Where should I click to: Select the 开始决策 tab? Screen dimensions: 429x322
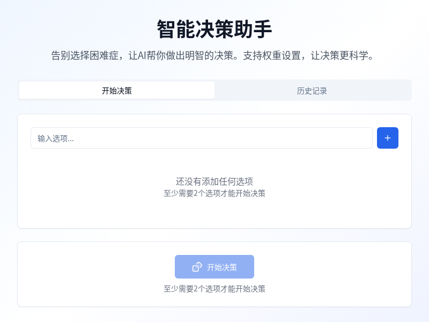click(x=117, y=91)
